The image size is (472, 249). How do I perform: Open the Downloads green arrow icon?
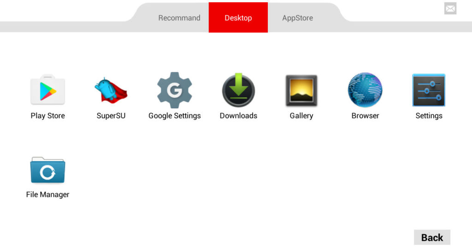click(x=238, y=90)
